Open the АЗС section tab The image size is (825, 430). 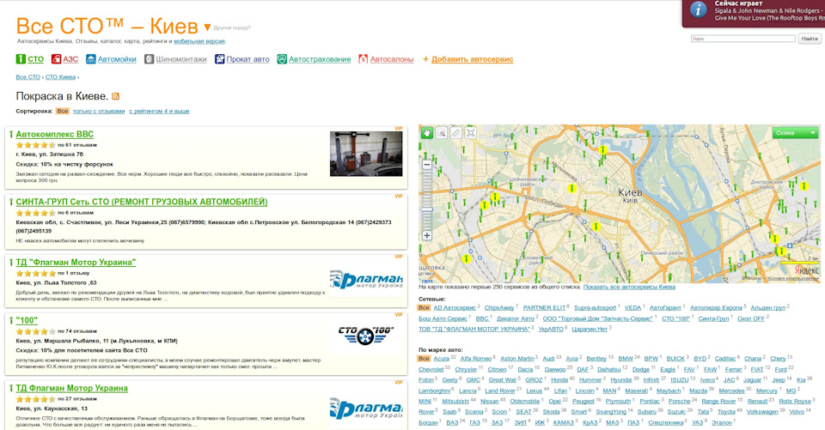click(70, 59)
